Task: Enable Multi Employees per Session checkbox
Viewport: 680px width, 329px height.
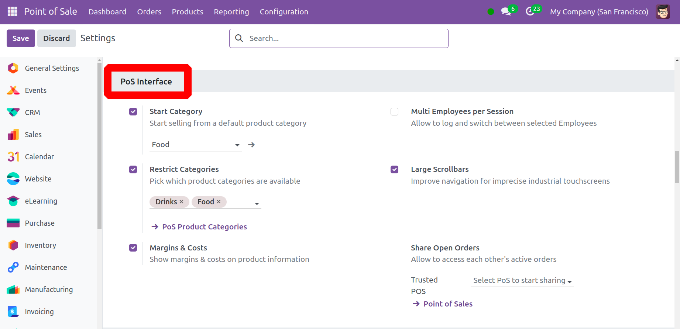Action: [x=394, y=112]
